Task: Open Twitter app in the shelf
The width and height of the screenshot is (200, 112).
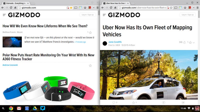Action: click(x=42, y=108)
